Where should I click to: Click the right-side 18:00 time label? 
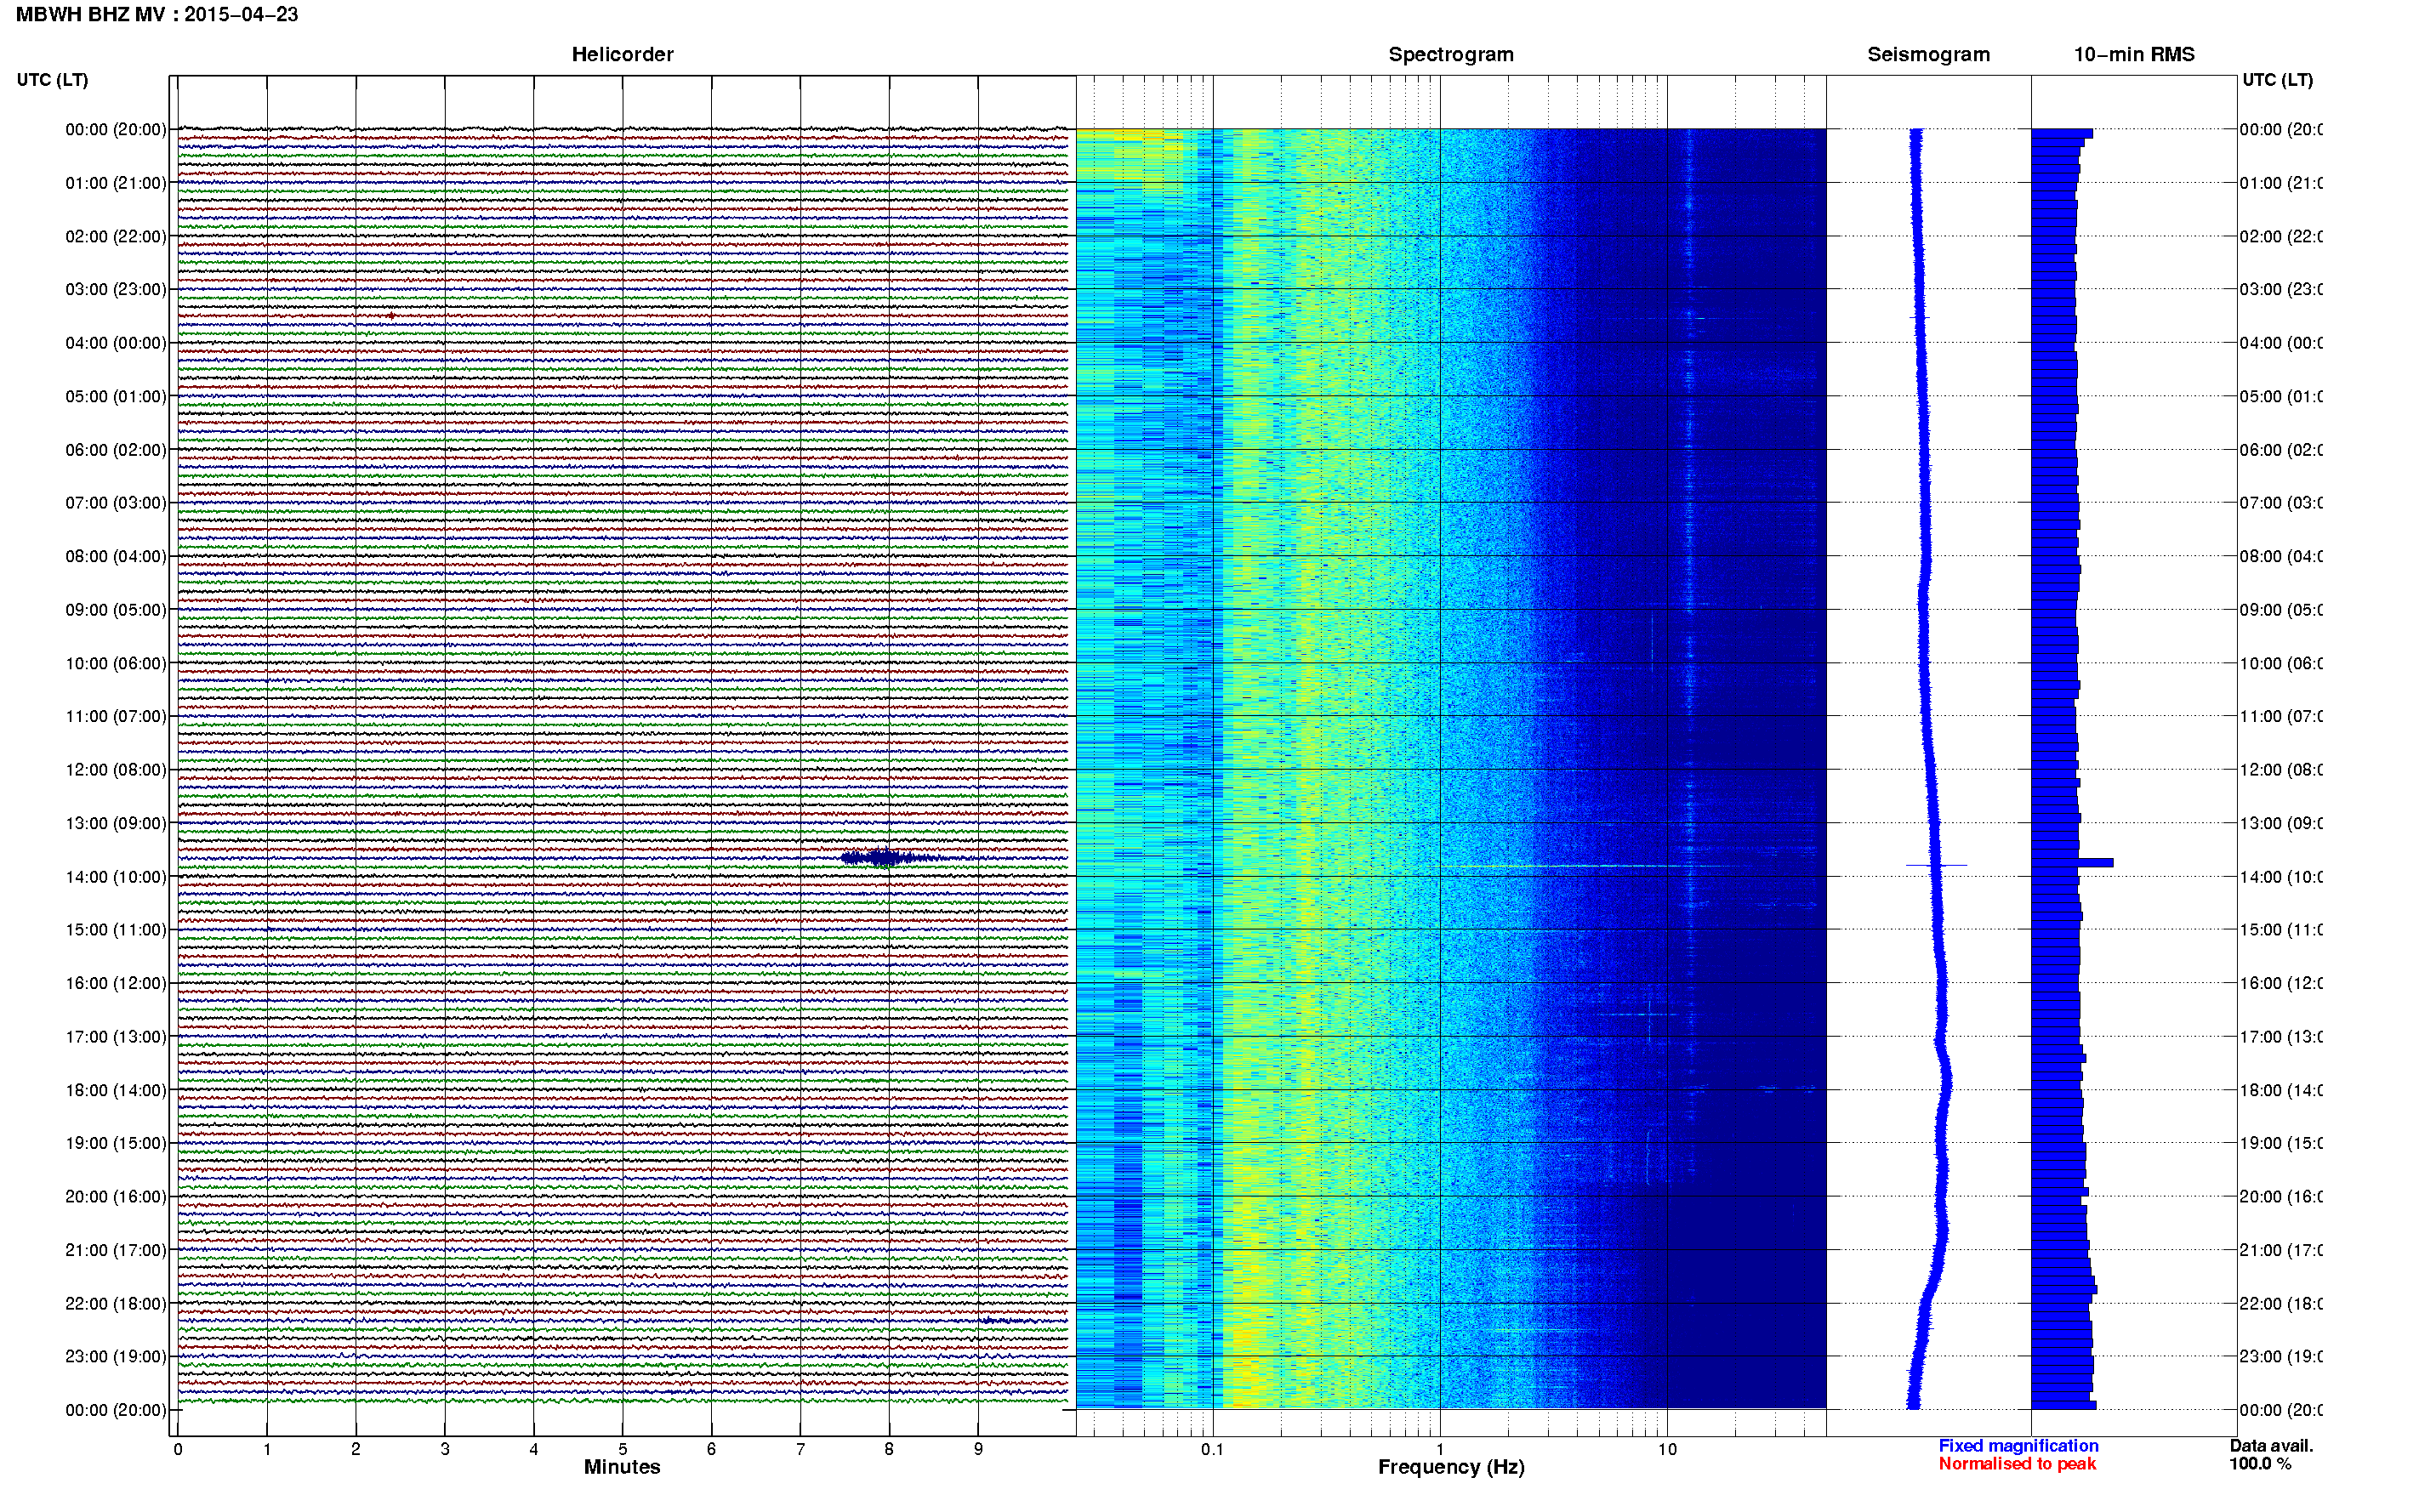[x=2280, y=1090]
